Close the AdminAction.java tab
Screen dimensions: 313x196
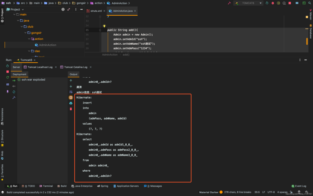point(135,11)
